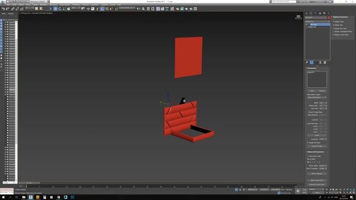Click the ViewCube in the viewport corner
The width and height of the screenshot is (356, 200).
pos(298,17)
